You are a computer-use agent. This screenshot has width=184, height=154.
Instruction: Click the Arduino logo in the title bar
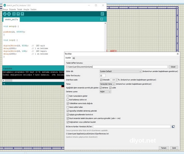[5, 5]
